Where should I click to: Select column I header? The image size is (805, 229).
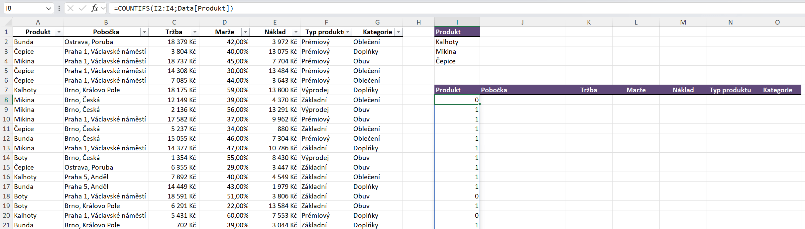[457, 22]
